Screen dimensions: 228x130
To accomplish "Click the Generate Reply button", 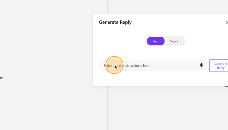I will coord(219,66).
